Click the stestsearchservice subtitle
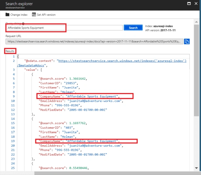This screenshot has width=201, height=175. pyautogui.click(x=15, y=8)
